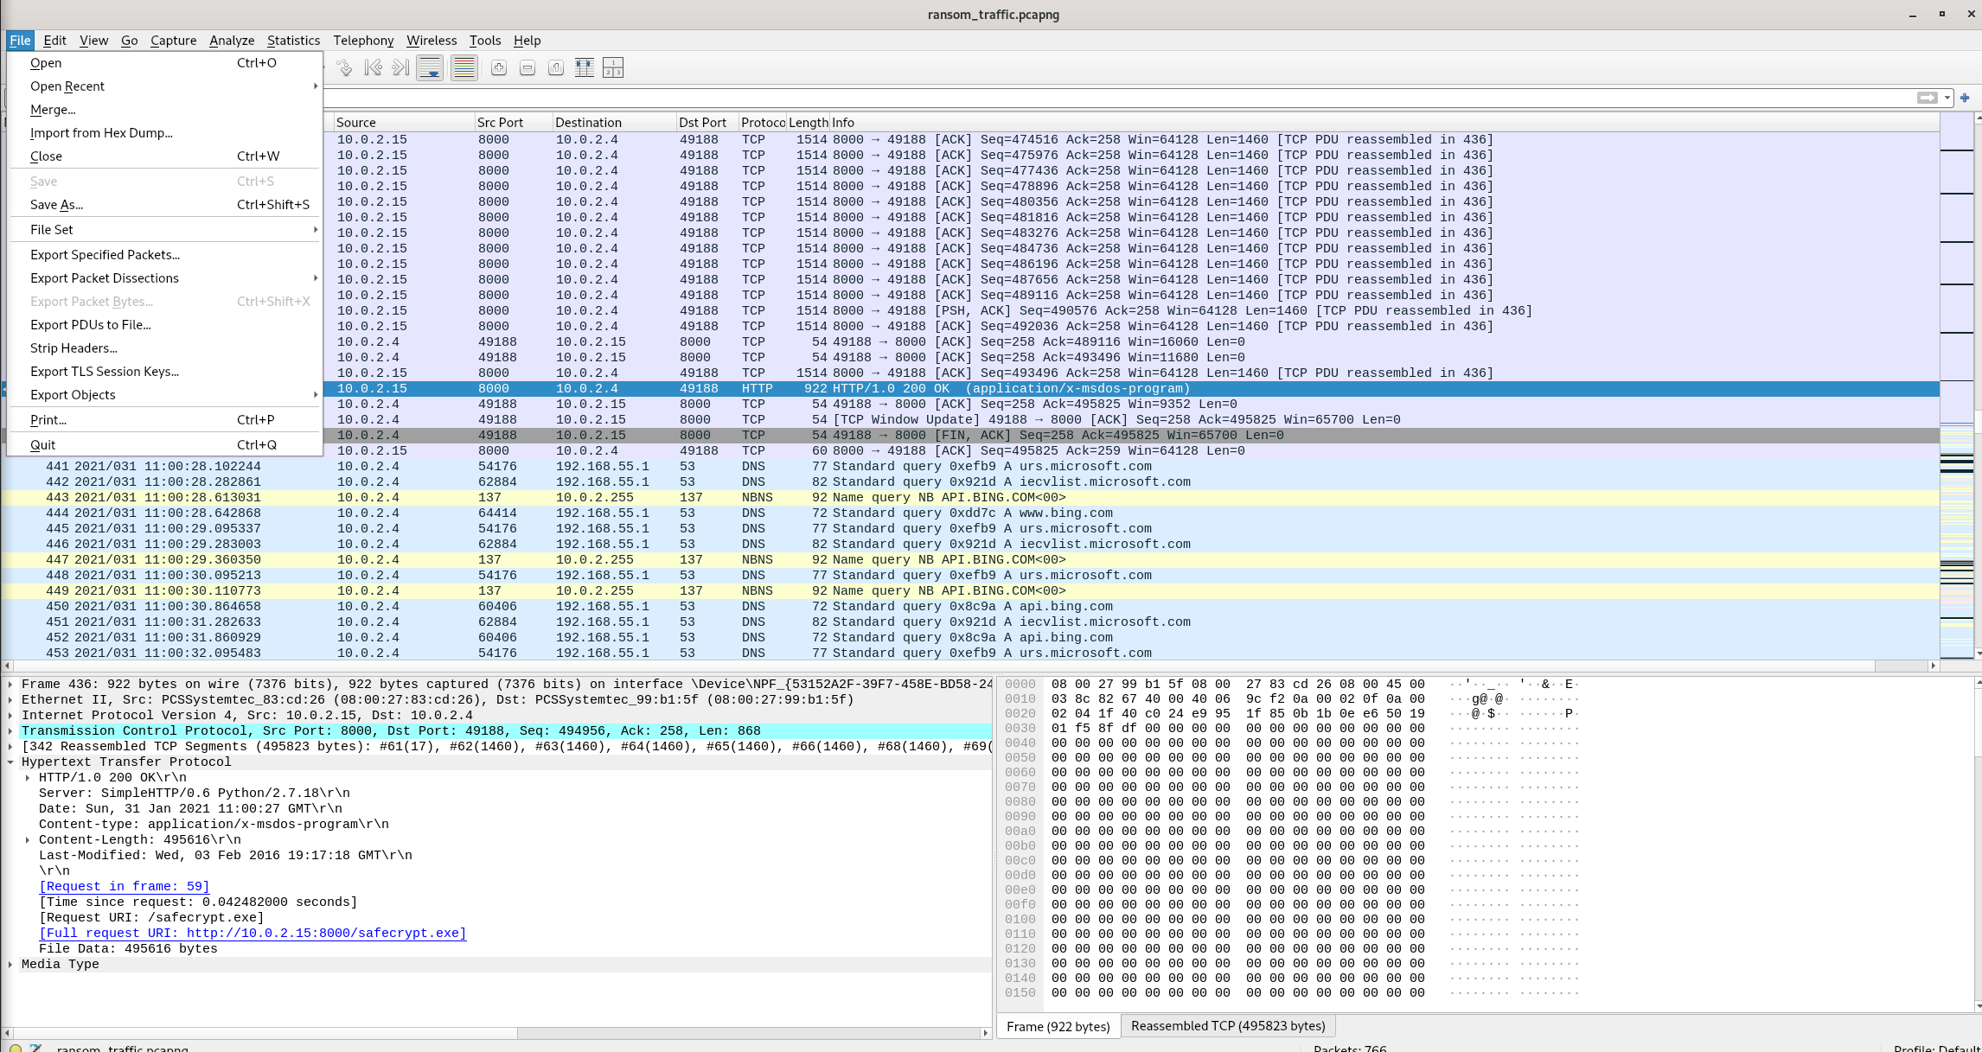Choose Quit from File menu

point(164,445)
